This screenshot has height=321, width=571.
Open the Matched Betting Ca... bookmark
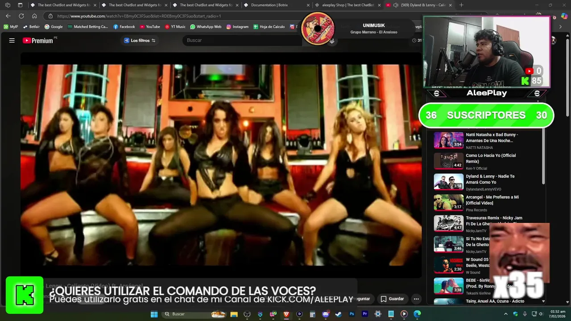(x=88, y=27)
